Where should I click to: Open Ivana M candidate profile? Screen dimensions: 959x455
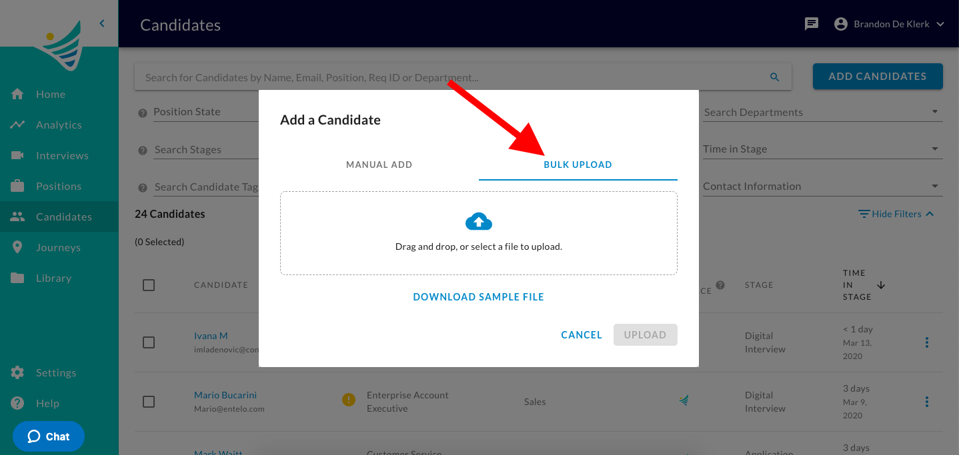click(x=211, y=336)
